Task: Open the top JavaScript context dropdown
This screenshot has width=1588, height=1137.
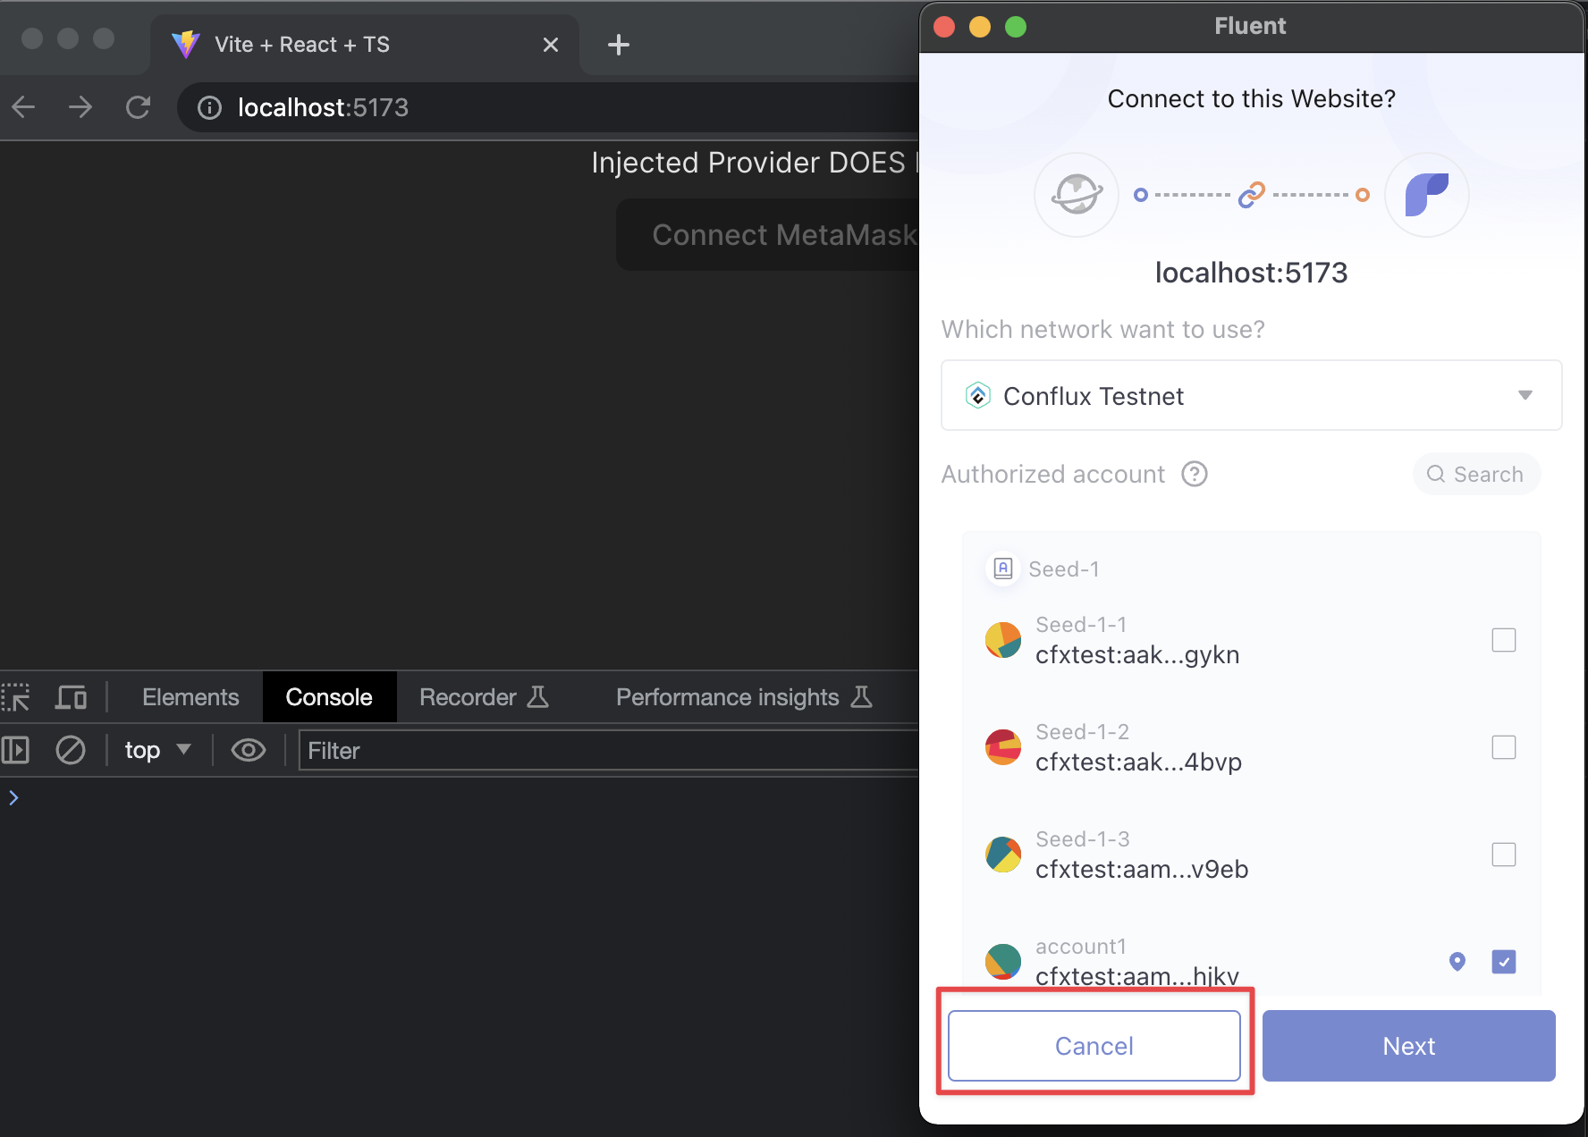Action: click(x=157, y=750)
